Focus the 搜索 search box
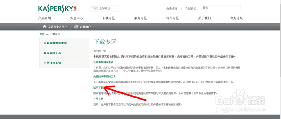 click(221, 8)
